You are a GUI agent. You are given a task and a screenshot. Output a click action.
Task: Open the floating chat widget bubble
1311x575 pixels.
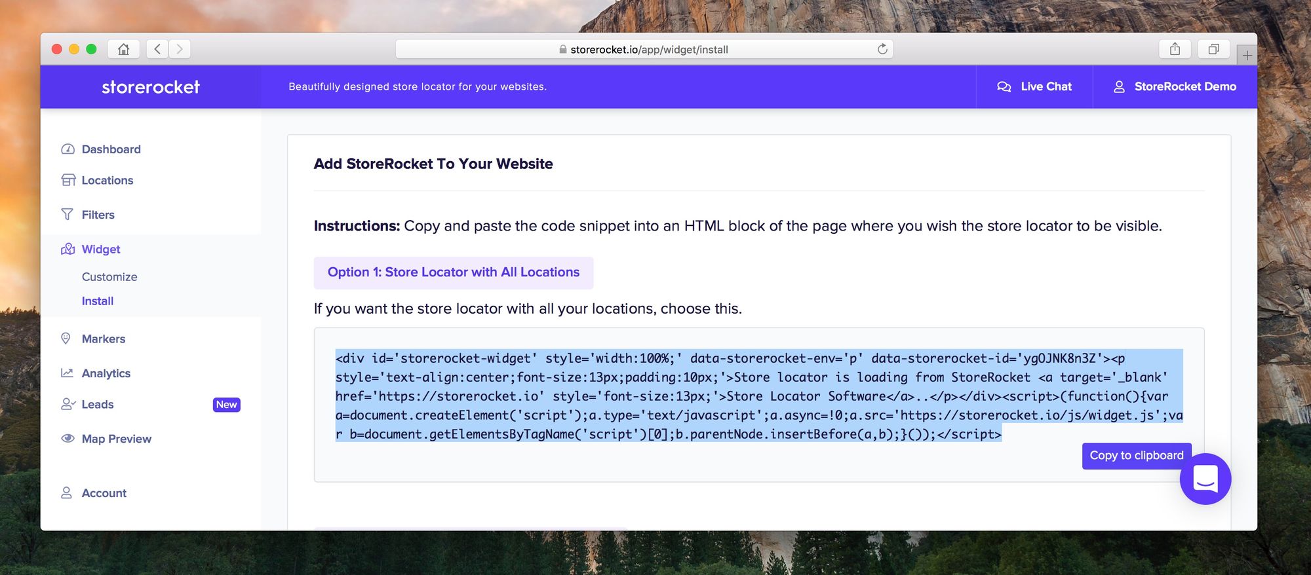pyautogui.click(x=1205, y=479)
